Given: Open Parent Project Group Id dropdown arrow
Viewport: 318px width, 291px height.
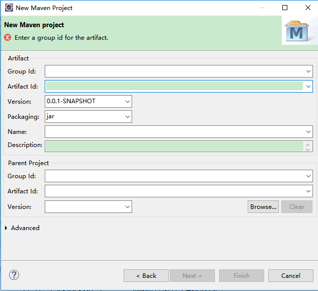Looking at the screenshot, I should (x=308, y=176).
